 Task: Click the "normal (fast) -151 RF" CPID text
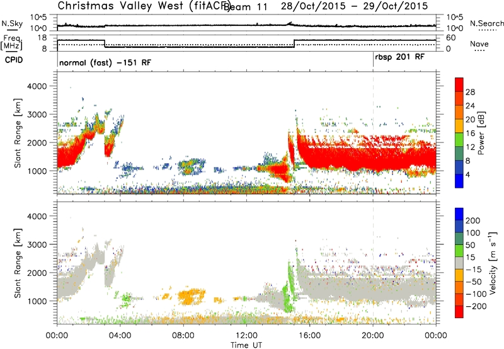105,62
